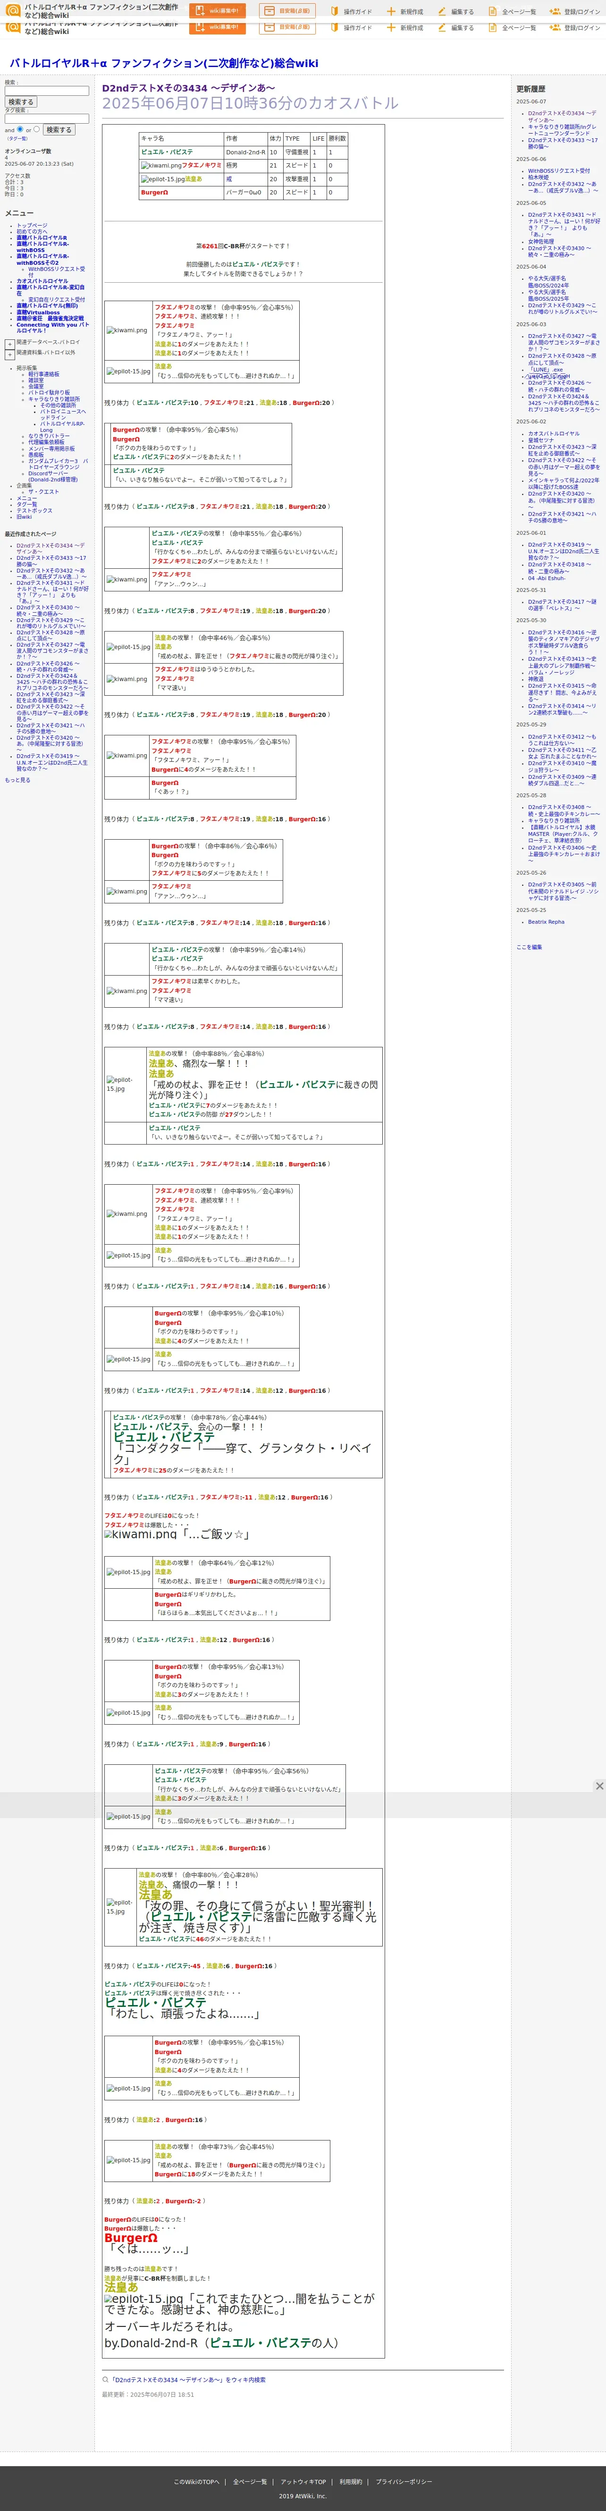Click the @wiki logo icon in the topmost header
This screenshot has height=2511, width=606.
(x=13, y=11)
